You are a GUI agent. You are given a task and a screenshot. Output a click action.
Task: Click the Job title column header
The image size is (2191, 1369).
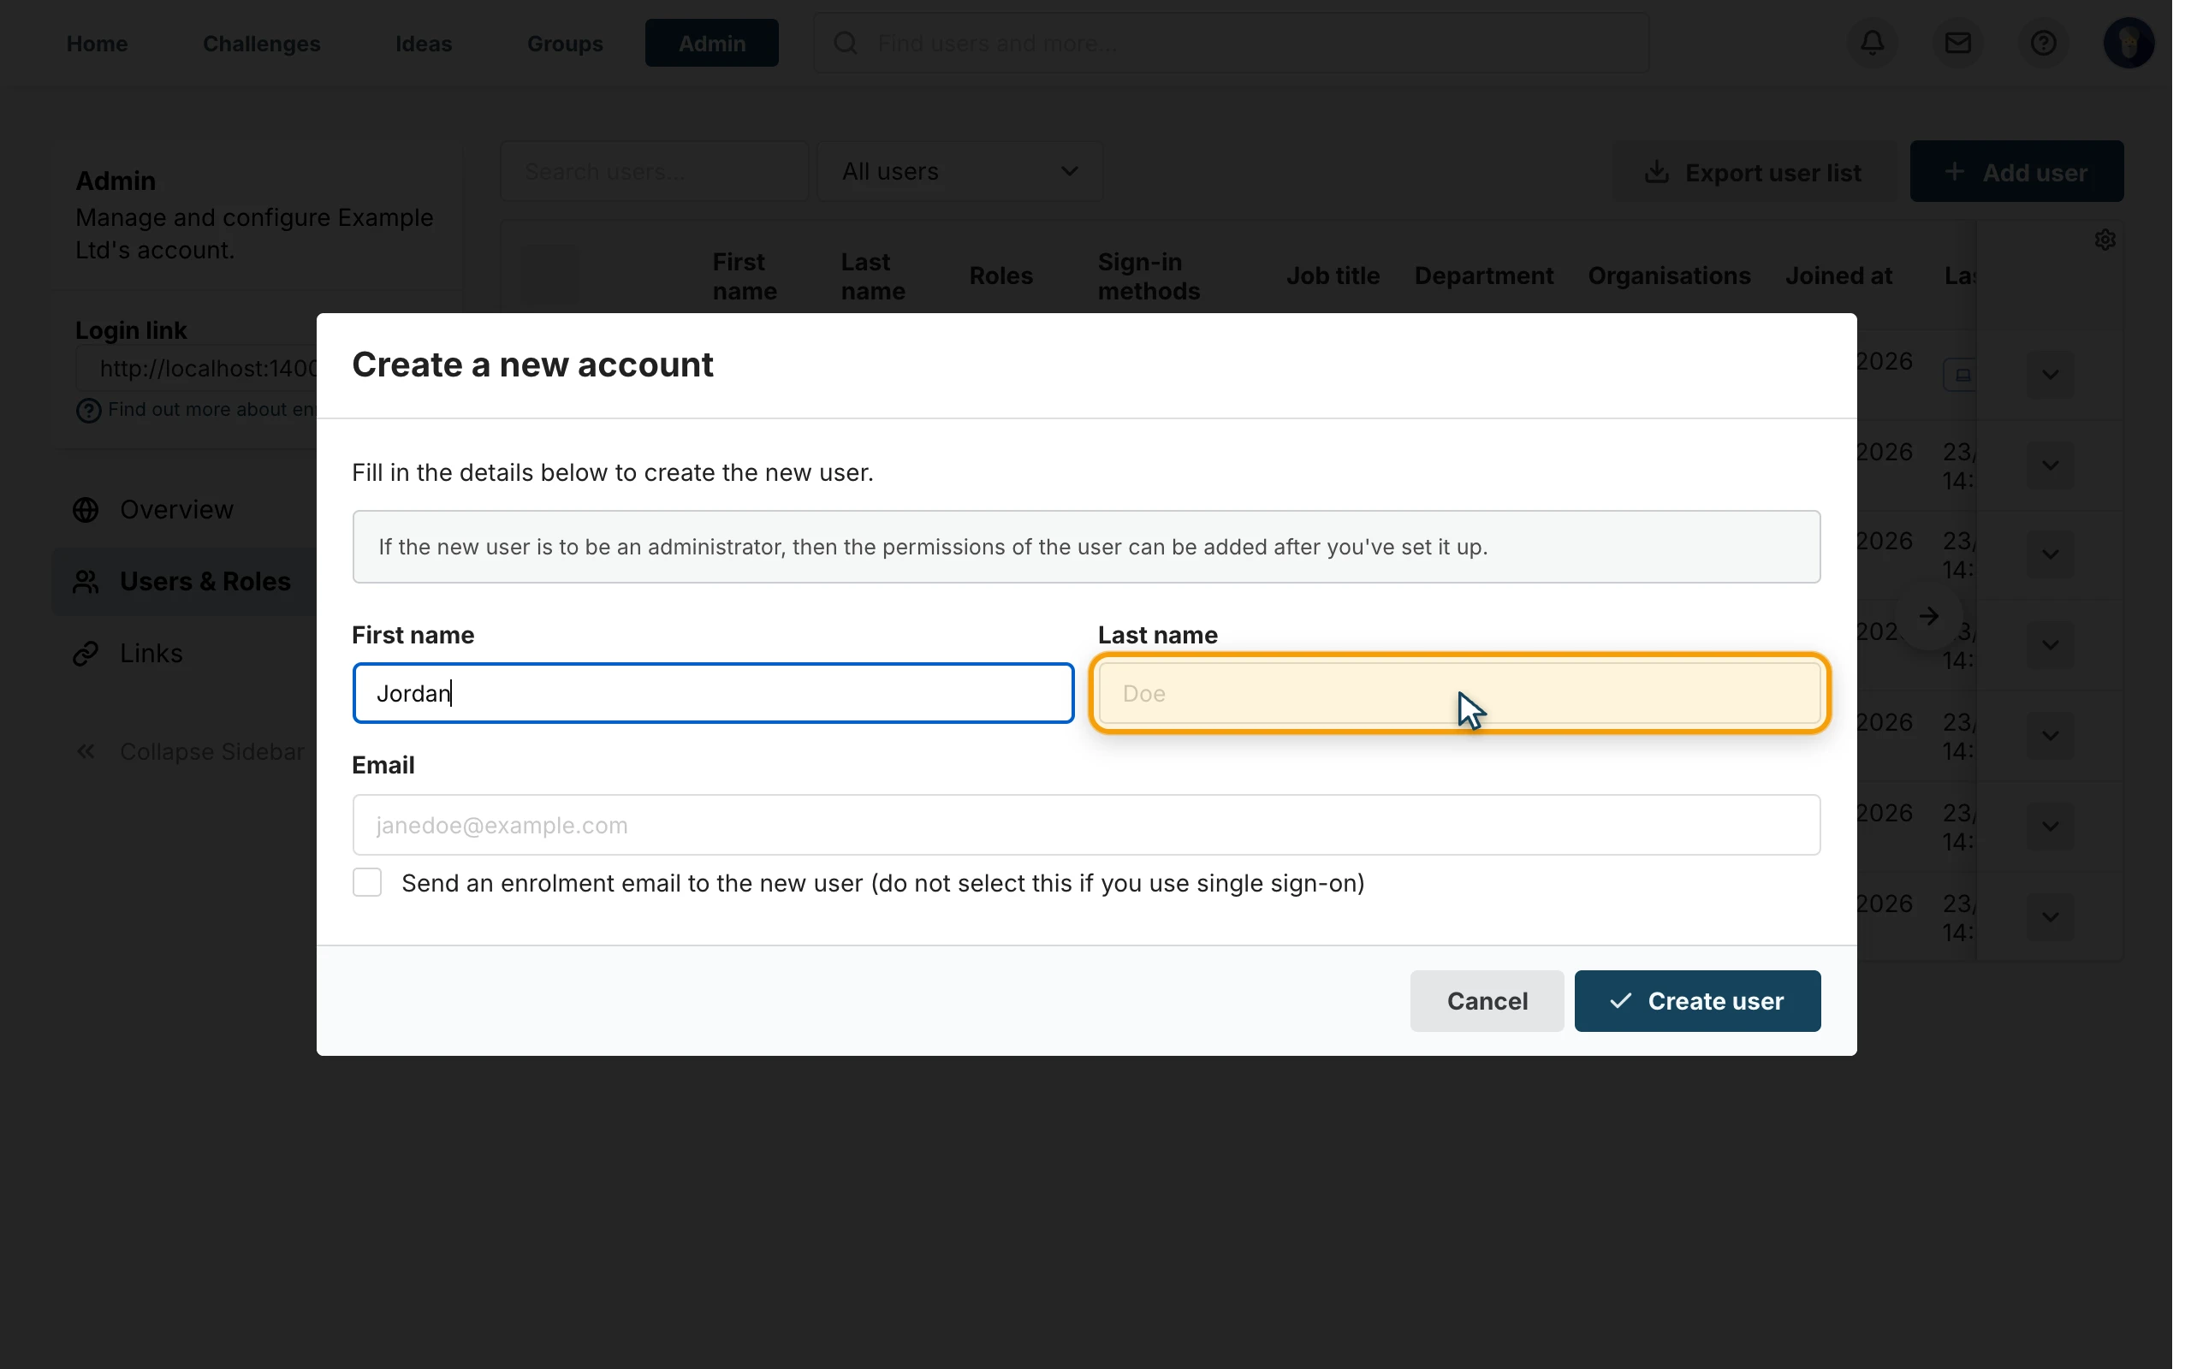1333,276
